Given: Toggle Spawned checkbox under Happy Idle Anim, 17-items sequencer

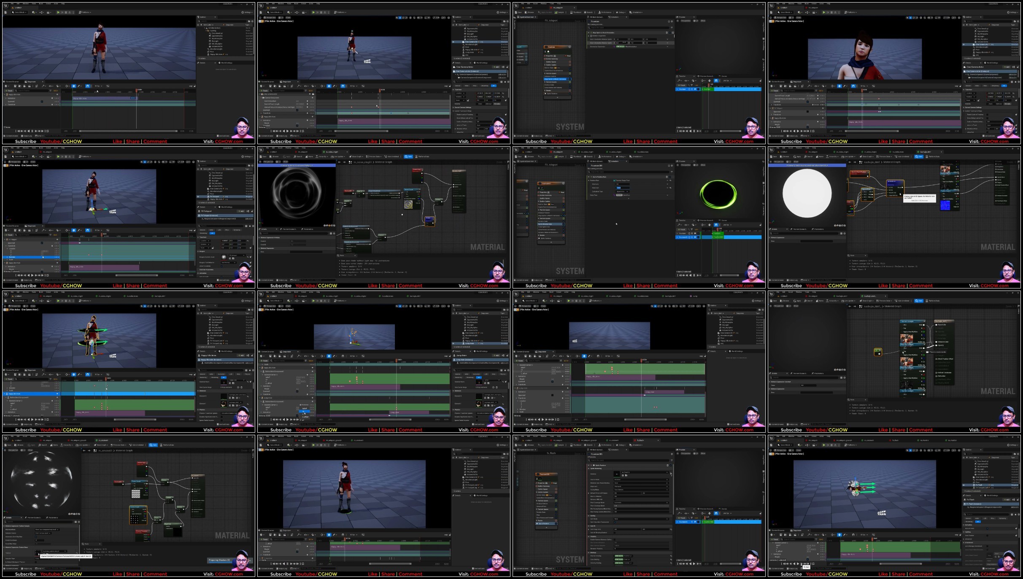Looking at the screenshot, I should click(x=42, y=101).
